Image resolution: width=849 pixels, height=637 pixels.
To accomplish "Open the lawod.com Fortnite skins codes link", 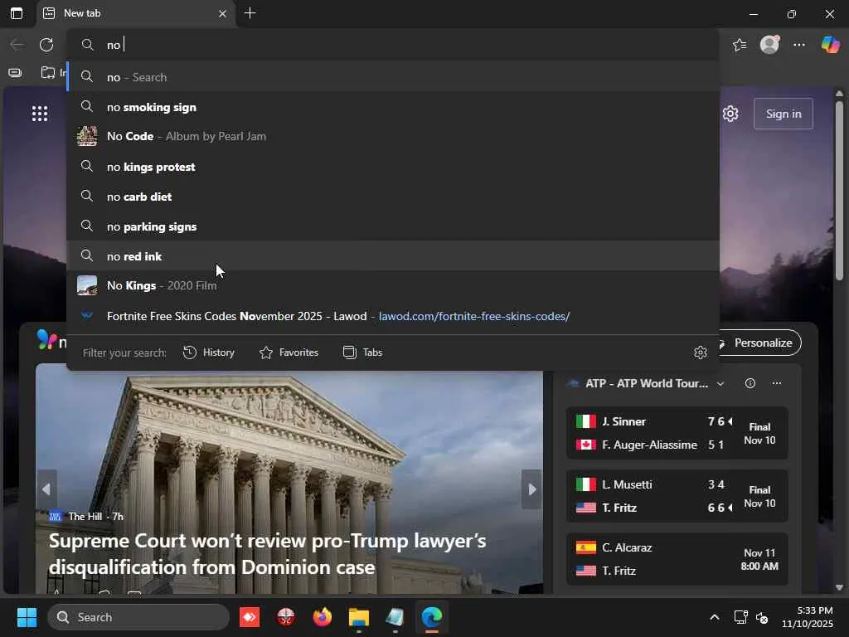I will (x=392, y=316).
